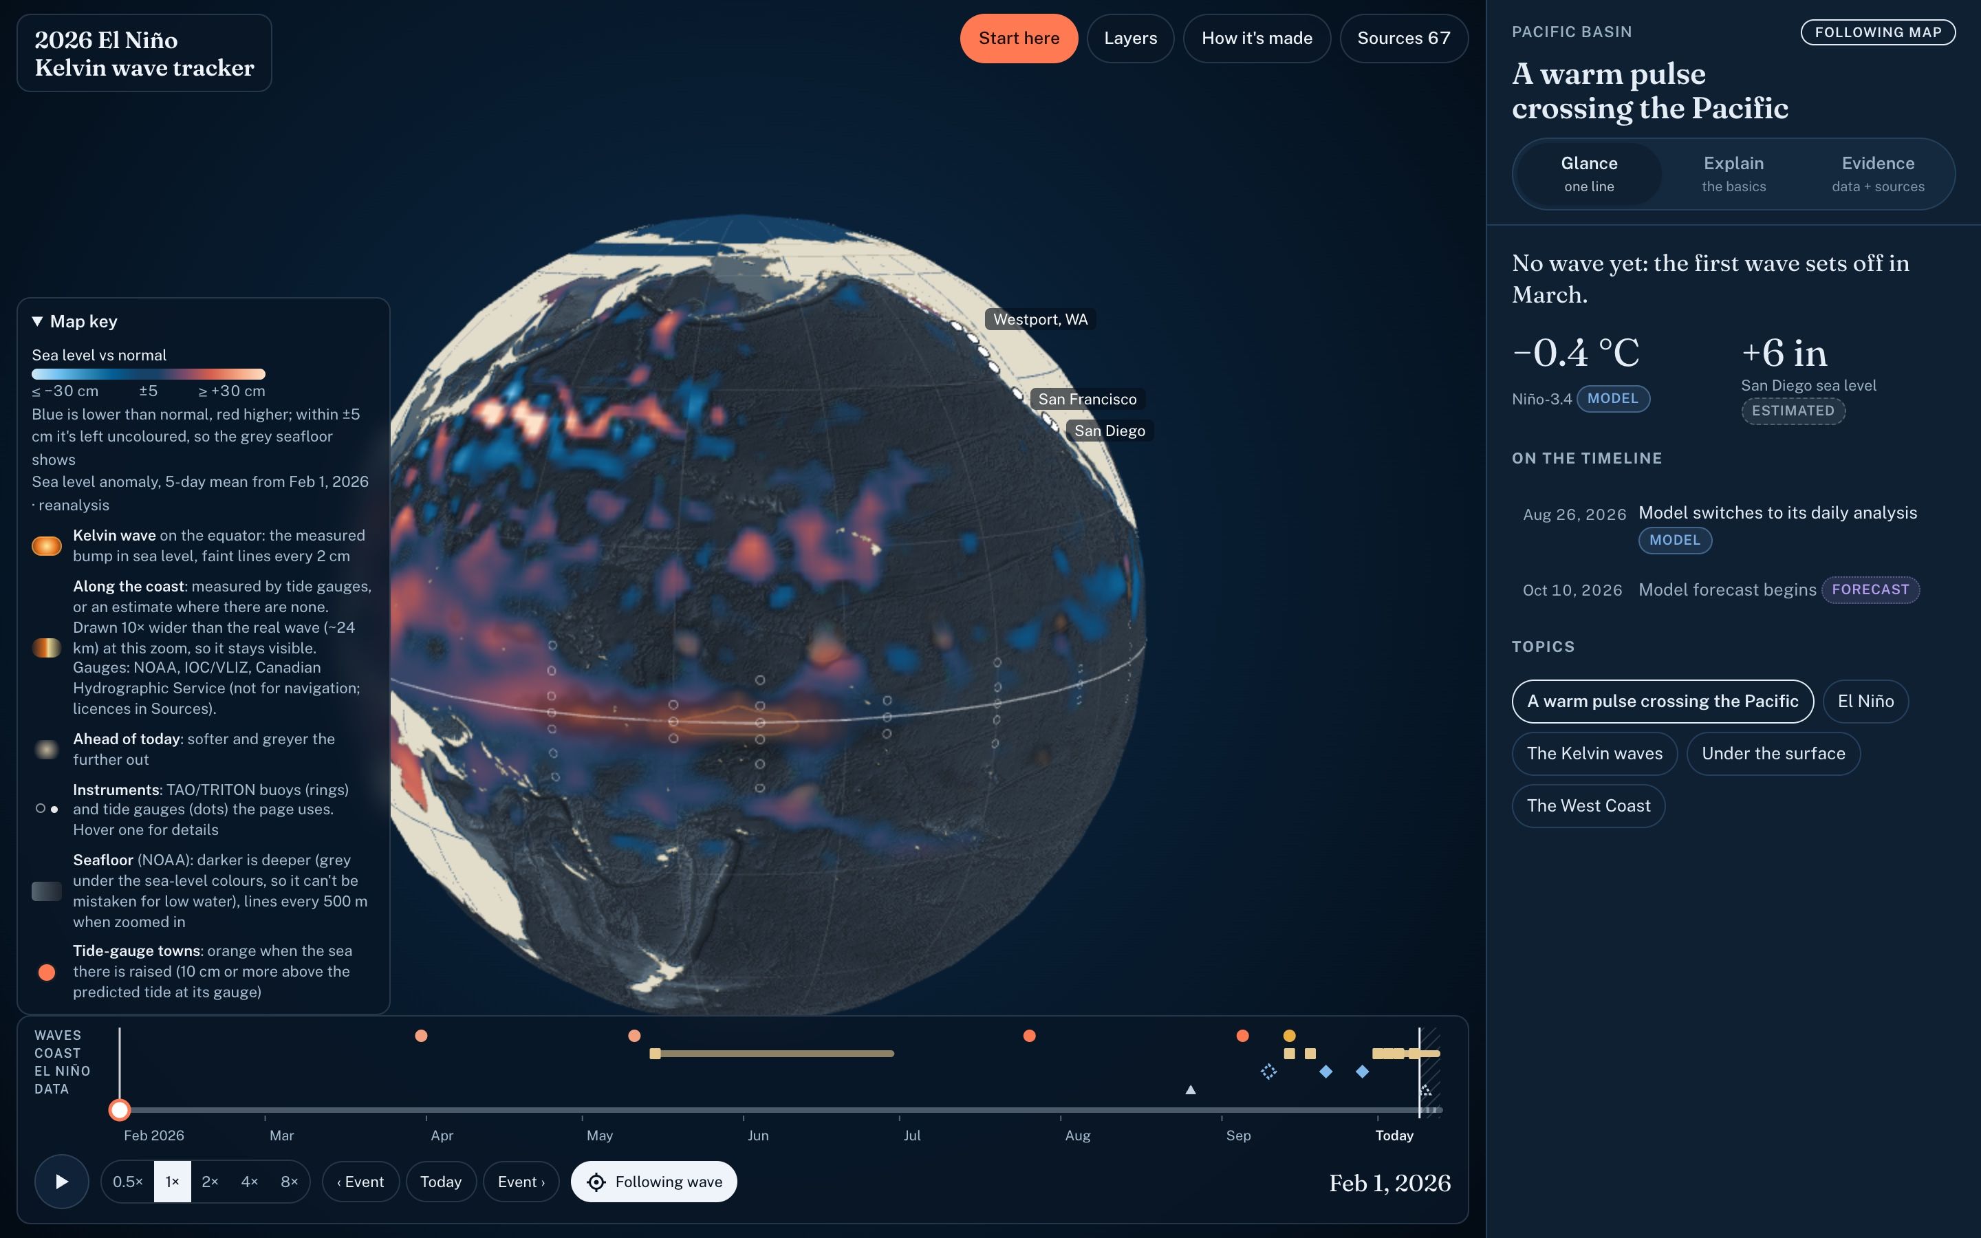
Task: Click the Start here button
Action: pyautogui.click(x=1018, y=39)
